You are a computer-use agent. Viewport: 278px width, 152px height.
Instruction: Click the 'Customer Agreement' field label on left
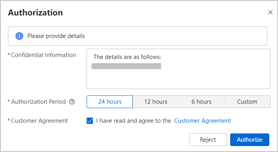(x=40, y=121)
